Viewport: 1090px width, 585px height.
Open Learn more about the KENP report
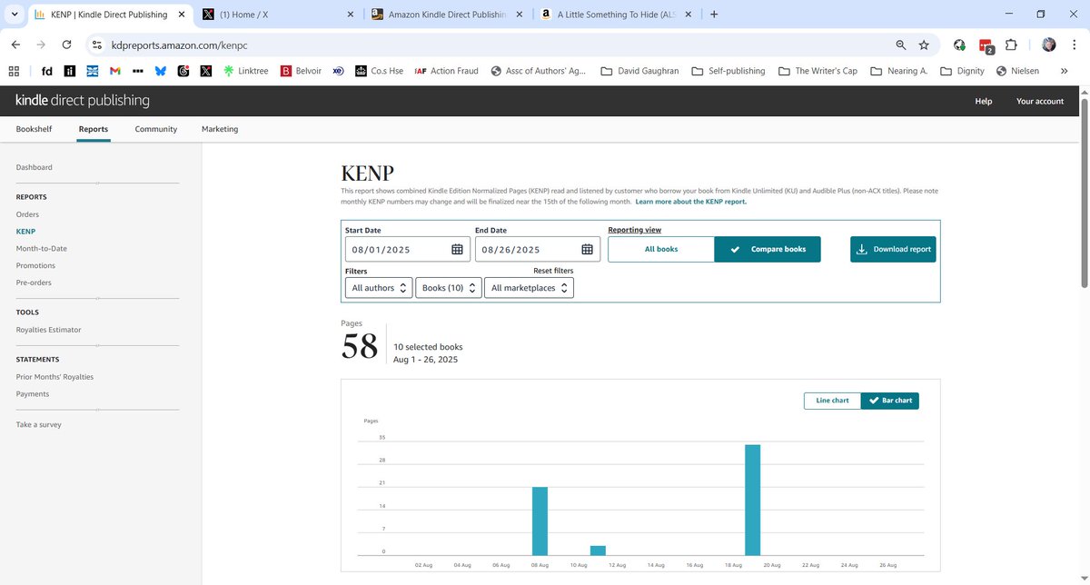(691, 202)
